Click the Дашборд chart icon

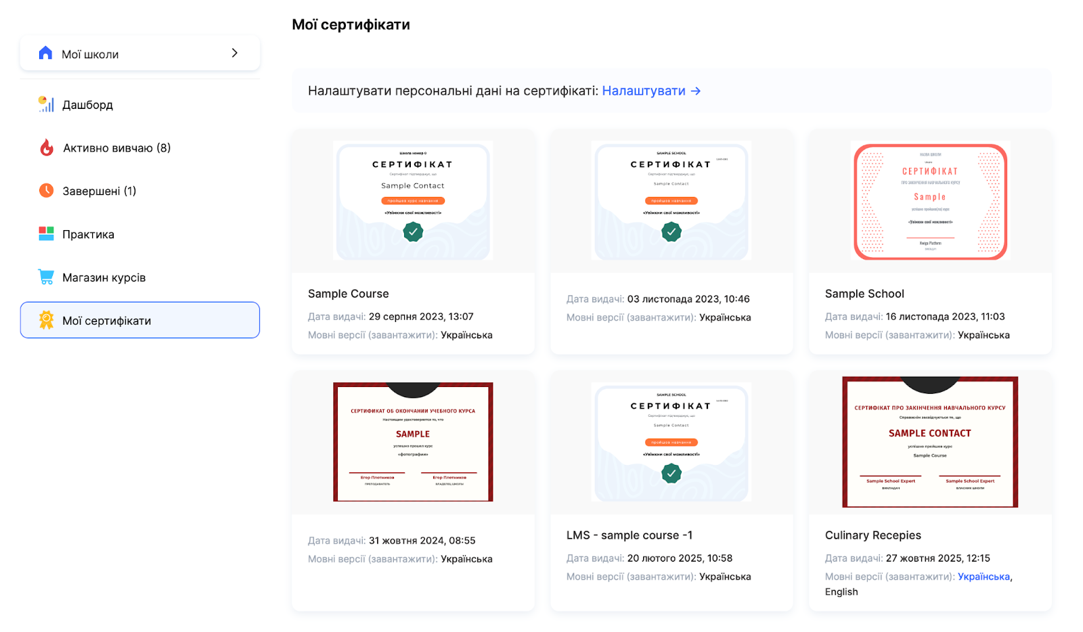[x=46, y=104]
